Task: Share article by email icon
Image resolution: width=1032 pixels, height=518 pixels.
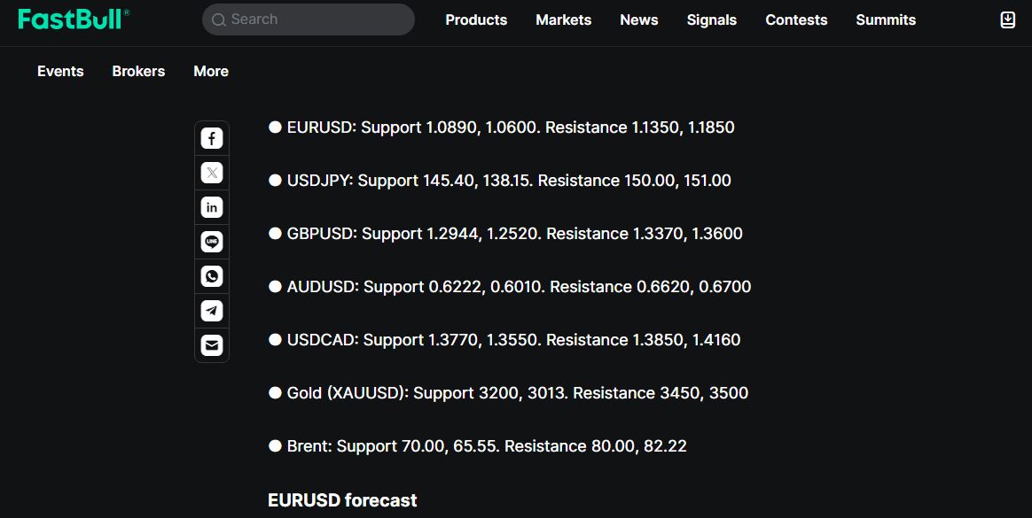Action: coord(211,345)
